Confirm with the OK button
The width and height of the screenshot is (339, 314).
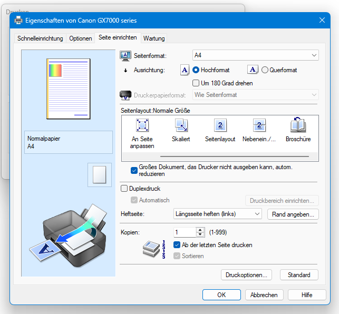pyautogui.click(x=221, y=295)
